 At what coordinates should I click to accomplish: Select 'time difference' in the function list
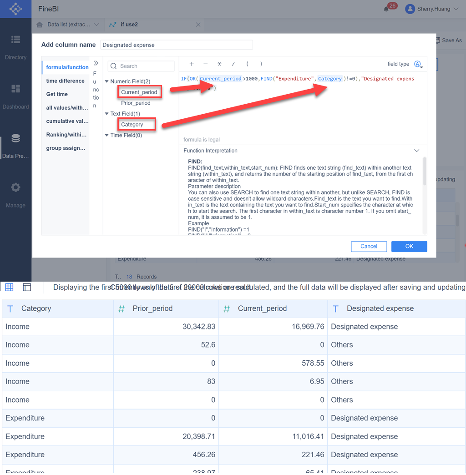(x=65, y=81)
